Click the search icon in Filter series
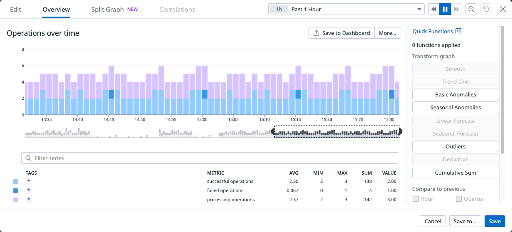This screenshot has height=232, width=512. [x=28, y=158]
